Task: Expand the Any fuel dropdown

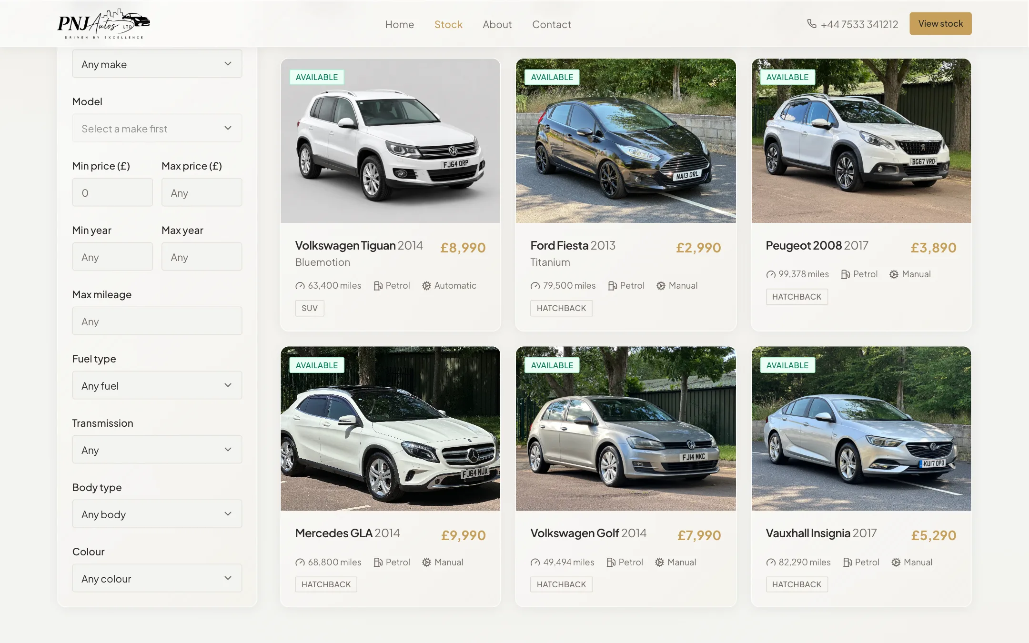Action: pyautogui.click(x=157, y=385)
